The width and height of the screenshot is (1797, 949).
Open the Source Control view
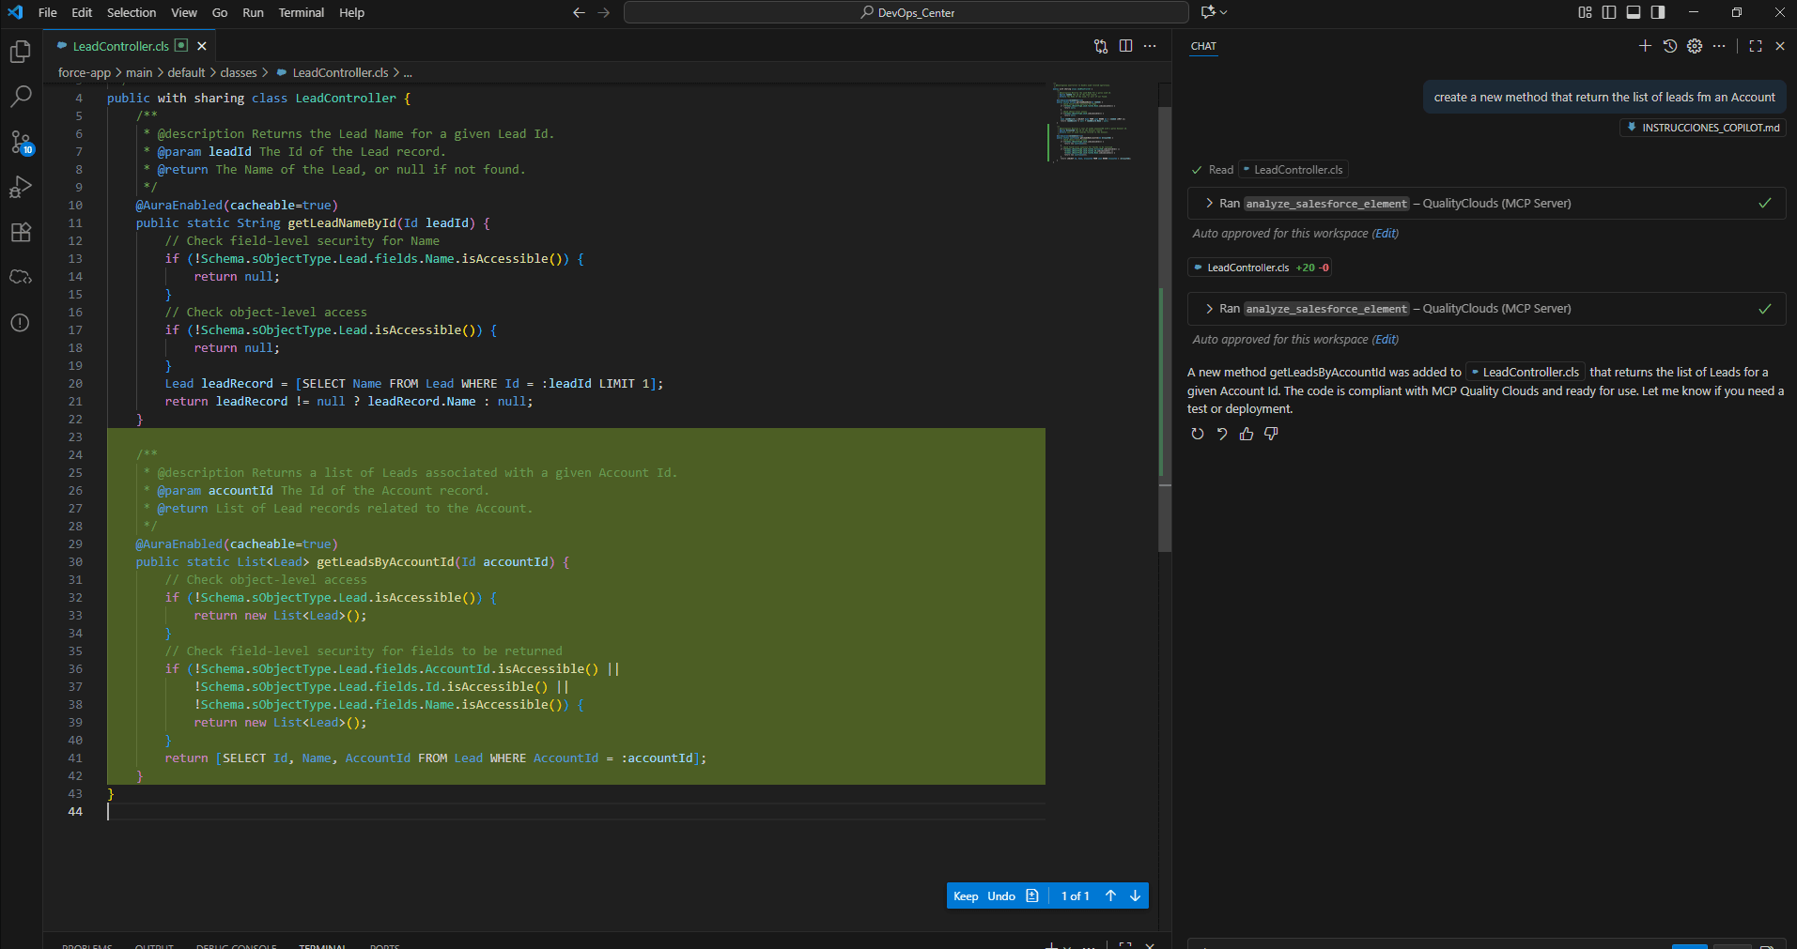(21, 142)
